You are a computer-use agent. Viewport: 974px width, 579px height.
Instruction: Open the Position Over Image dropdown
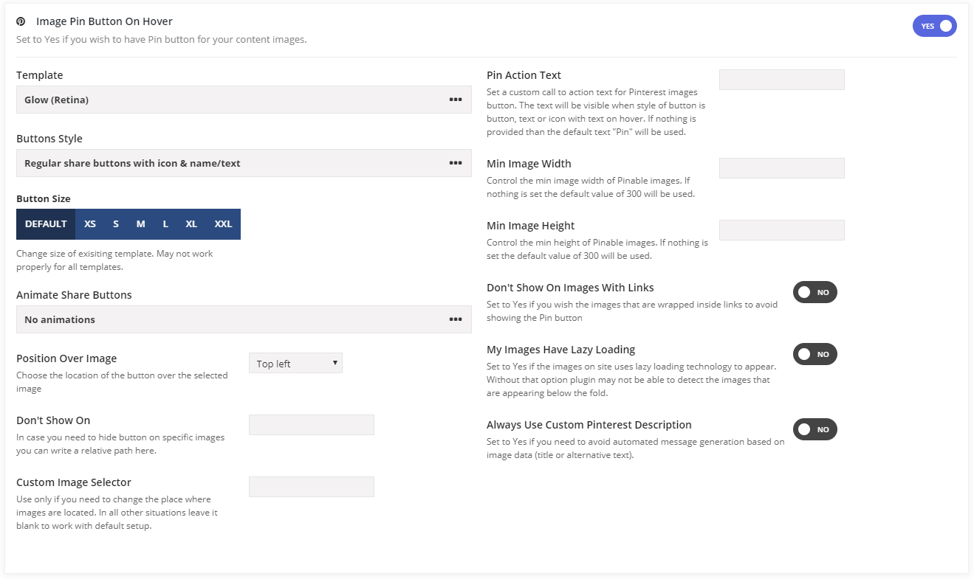pos(295,364)
